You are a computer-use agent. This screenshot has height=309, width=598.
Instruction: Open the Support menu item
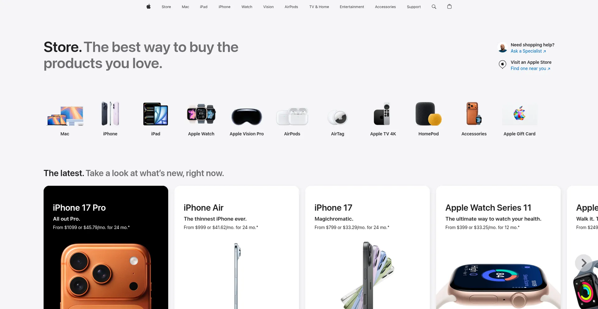point(414,7)
